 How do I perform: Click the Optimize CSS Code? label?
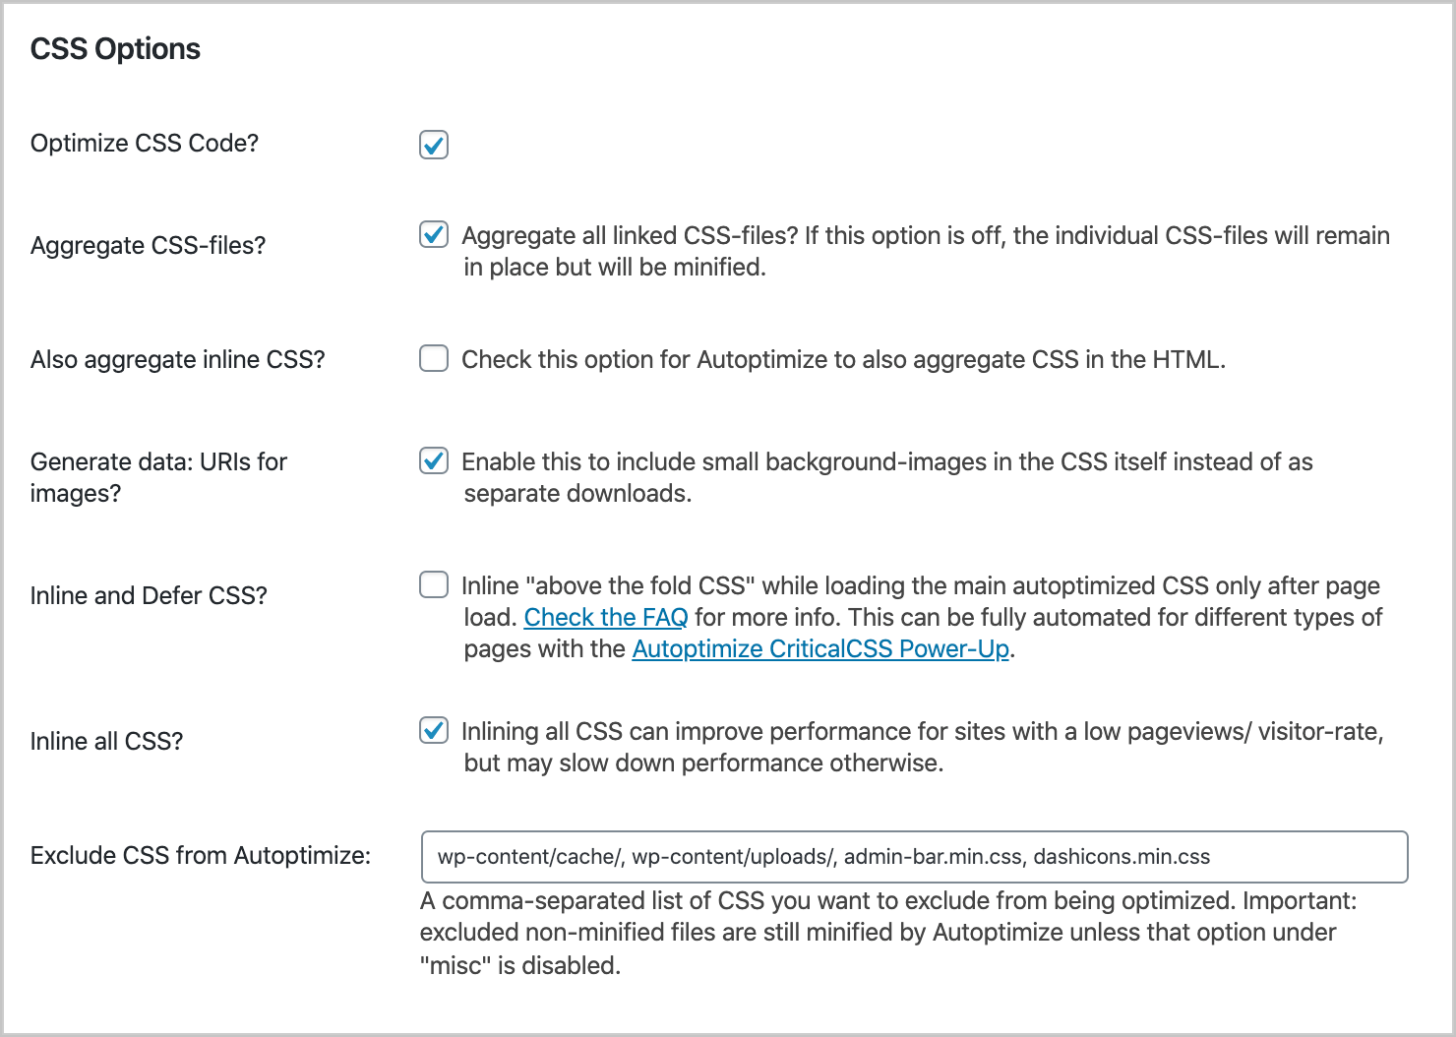coord(145,143)
